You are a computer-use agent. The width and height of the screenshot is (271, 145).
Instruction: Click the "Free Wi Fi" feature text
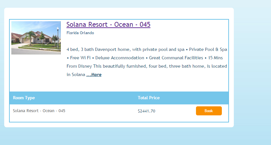click(80, 58)
